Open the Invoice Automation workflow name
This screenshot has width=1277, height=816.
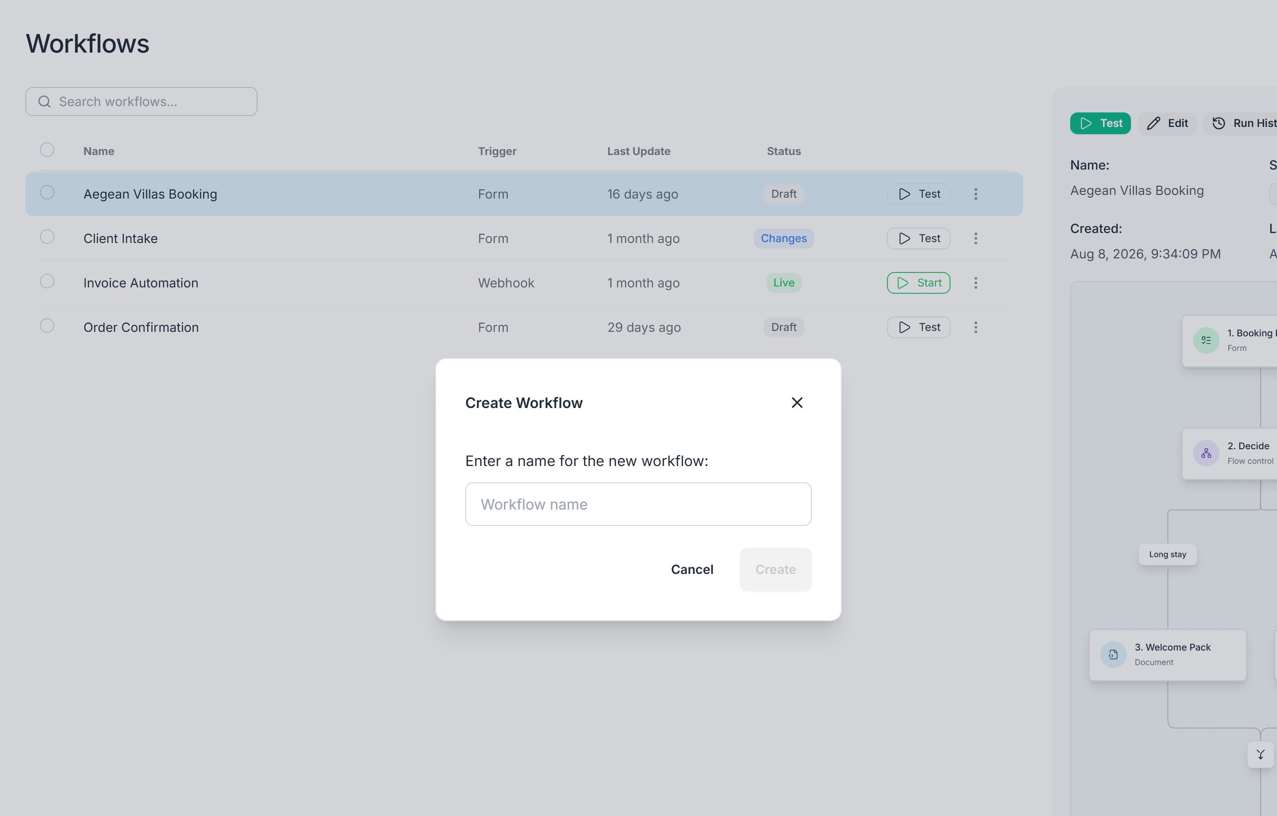[x=141, y=282]
